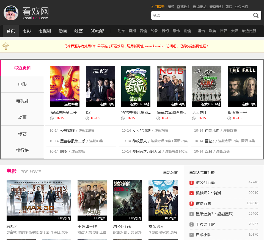Open 女人的秘密 update entry
Screen dimensions: 264x240
click(x=141, y=131)
